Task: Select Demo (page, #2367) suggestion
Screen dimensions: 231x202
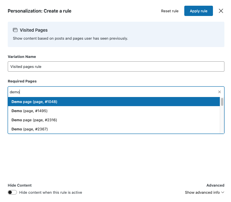Action: pyautogui.click(x=30, y=129)
